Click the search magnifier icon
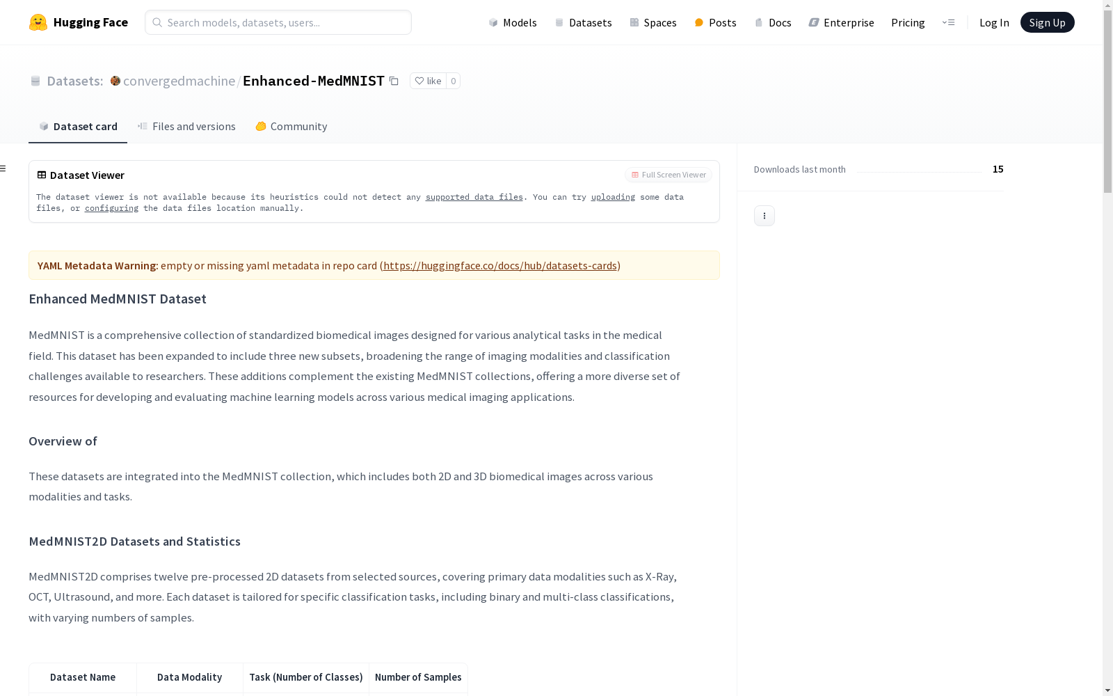 tap(157, 22)
